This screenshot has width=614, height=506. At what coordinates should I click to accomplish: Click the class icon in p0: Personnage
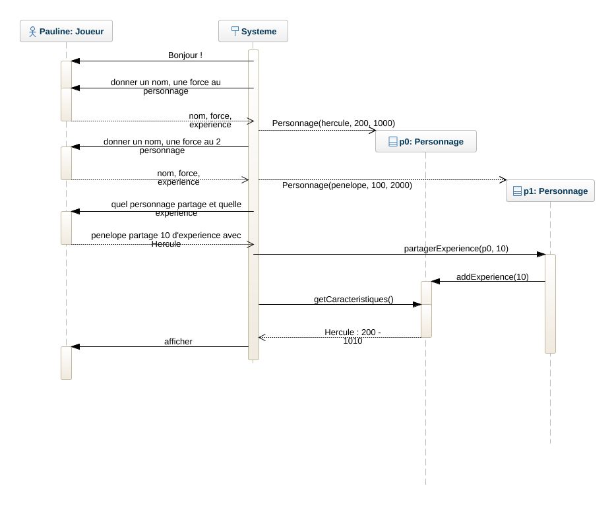point(392,142)
